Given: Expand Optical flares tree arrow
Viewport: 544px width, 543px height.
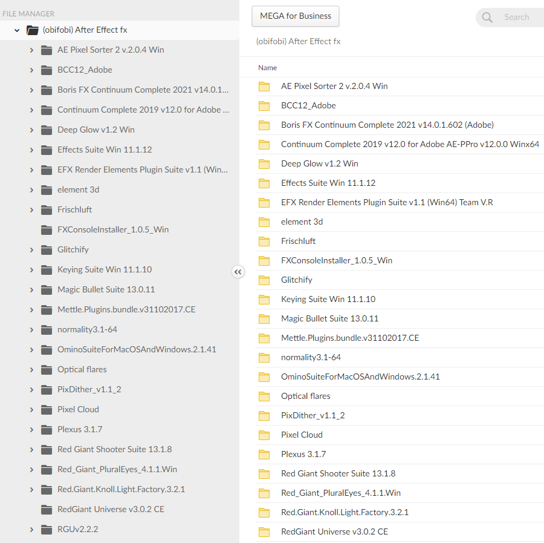Looking at the screenshot, I should [x=31, y=370].
